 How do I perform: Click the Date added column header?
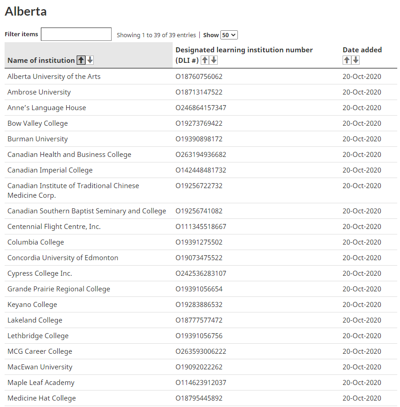coord(362,50)
